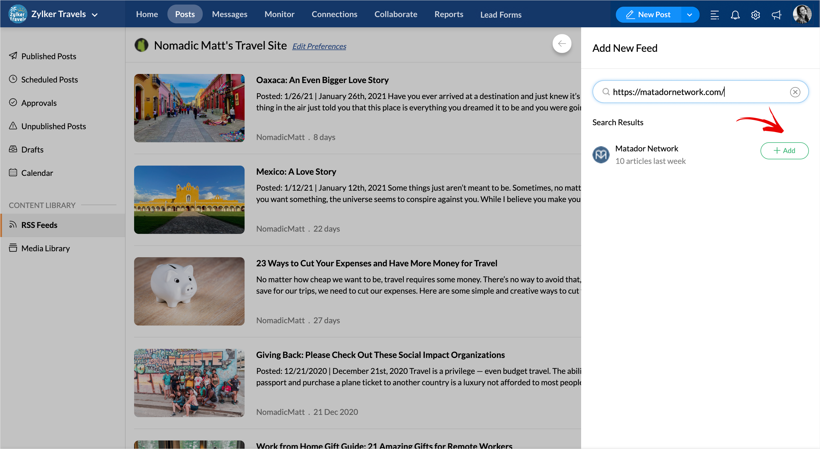Switch to the Messages tab
This screenshot has width=820, height=449.
pos(229,14)
